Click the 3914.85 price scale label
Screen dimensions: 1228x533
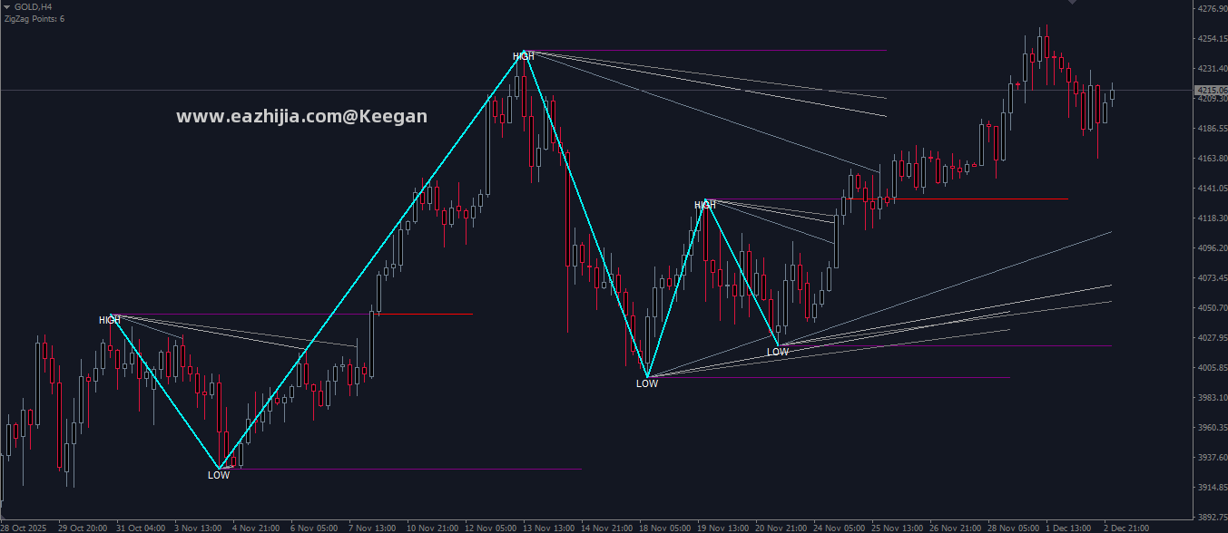[1213, 488]
